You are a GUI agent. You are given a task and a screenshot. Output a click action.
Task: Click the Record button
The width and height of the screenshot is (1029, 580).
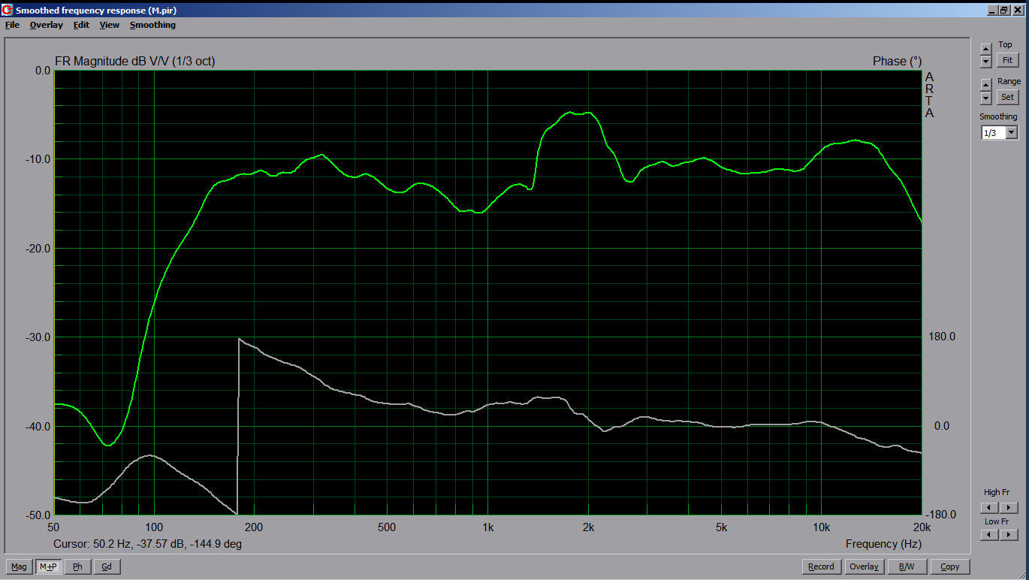point(821,566)
